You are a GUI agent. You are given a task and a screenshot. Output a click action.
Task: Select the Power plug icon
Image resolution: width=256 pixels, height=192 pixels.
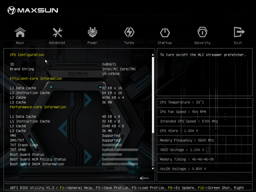click(92, 32)
